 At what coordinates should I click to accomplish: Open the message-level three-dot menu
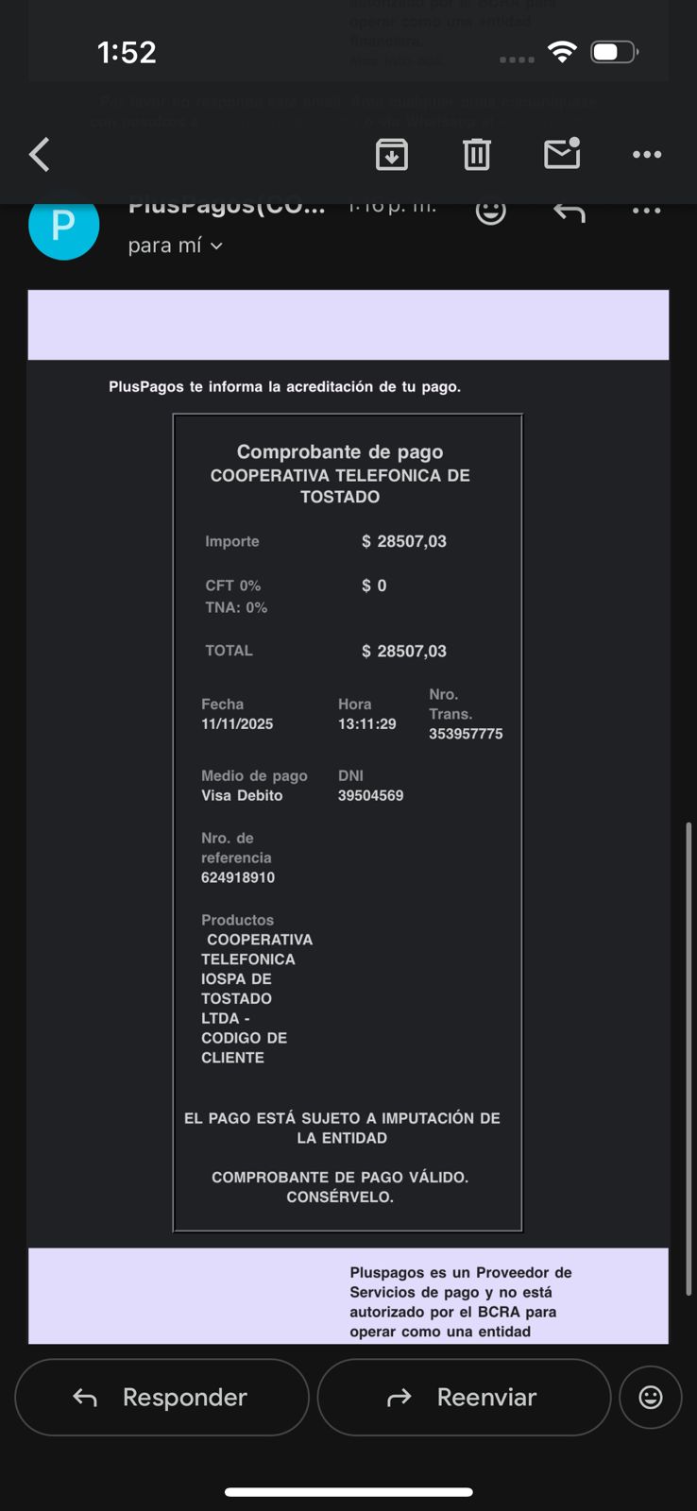647,212
